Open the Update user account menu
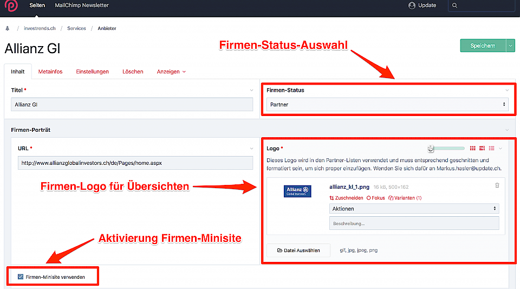The width and height of the screenshot is (520, 289). click(x=422, y=5)
